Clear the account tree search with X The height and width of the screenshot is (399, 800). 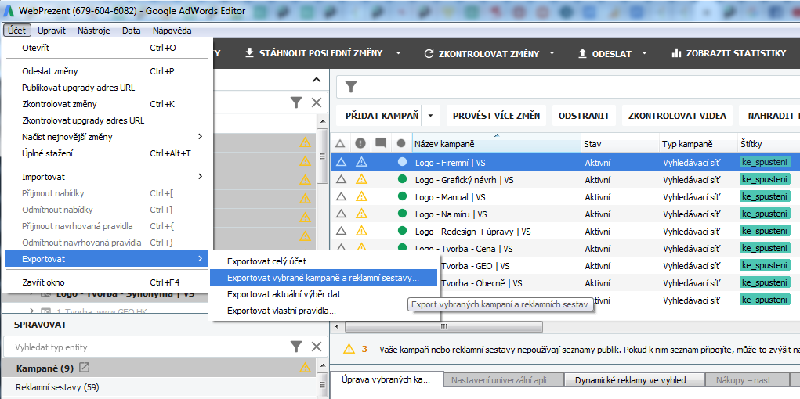point(317,103)
